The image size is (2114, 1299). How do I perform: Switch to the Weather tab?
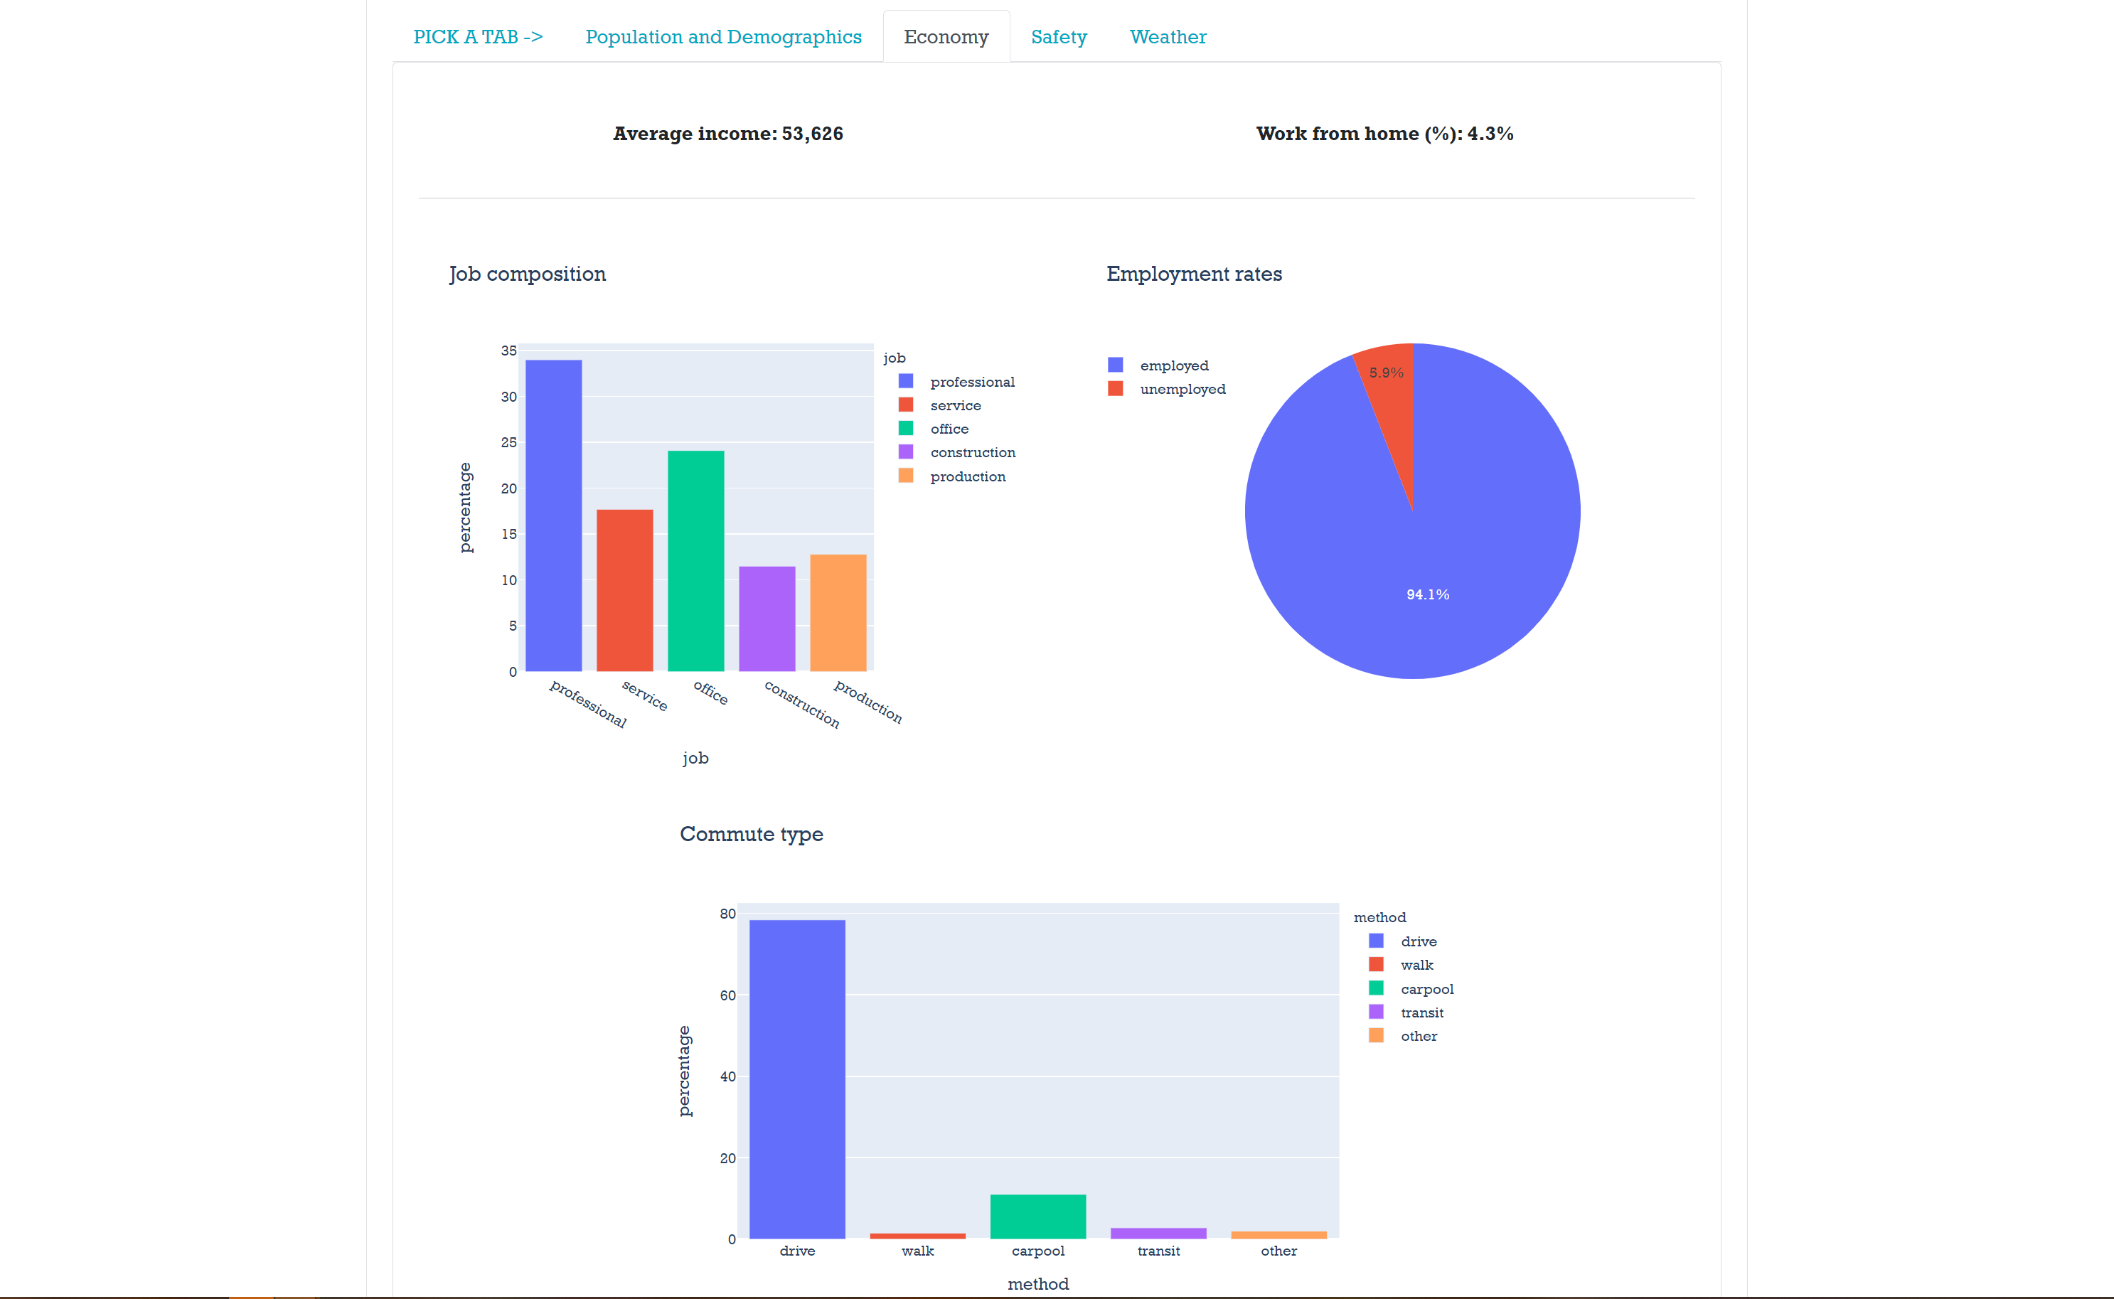click(x=1168, y=37)
